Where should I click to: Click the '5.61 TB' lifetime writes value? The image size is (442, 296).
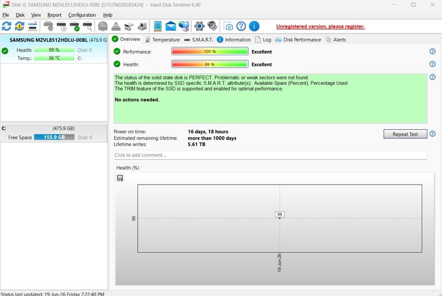click(197, 144)
